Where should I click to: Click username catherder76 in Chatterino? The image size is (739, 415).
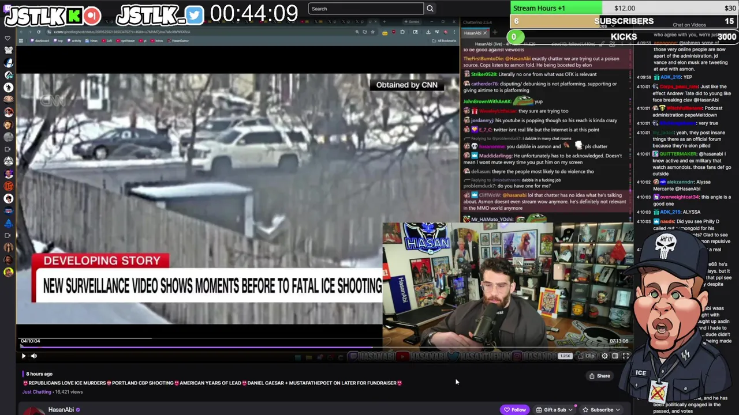click(x=485, y=84)
